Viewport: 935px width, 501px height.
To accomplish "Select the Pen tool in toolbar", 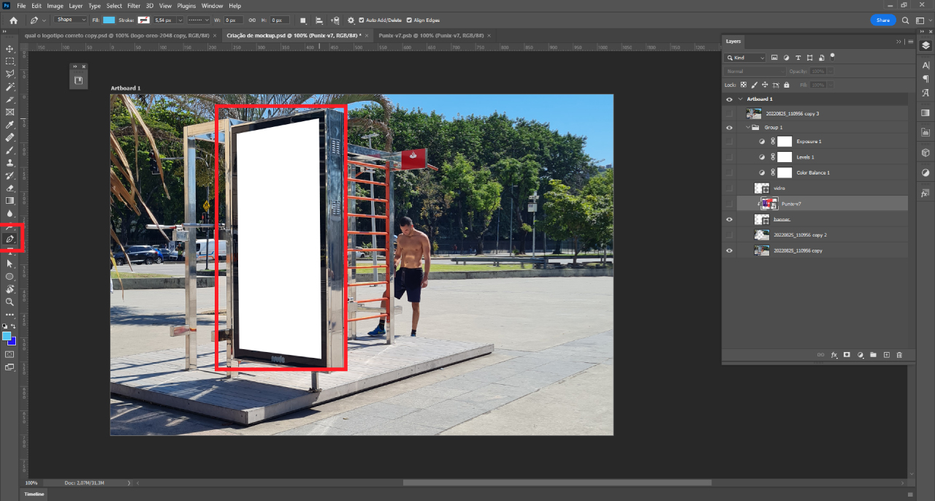I will 10,239.
